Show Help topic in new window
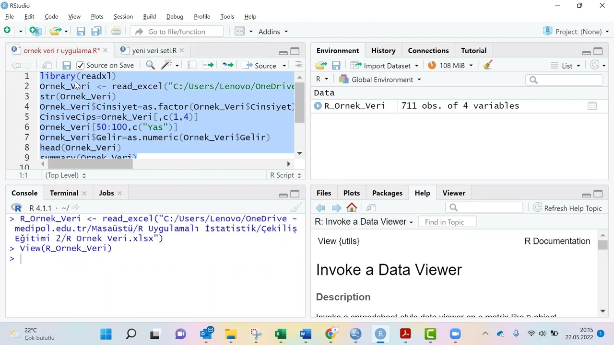The width and height of the screenshot is (614, 345). pos(371,208)
